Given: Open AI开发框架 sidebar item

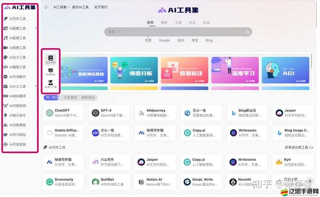Looking at the screenshot, I should coord(15,144).
